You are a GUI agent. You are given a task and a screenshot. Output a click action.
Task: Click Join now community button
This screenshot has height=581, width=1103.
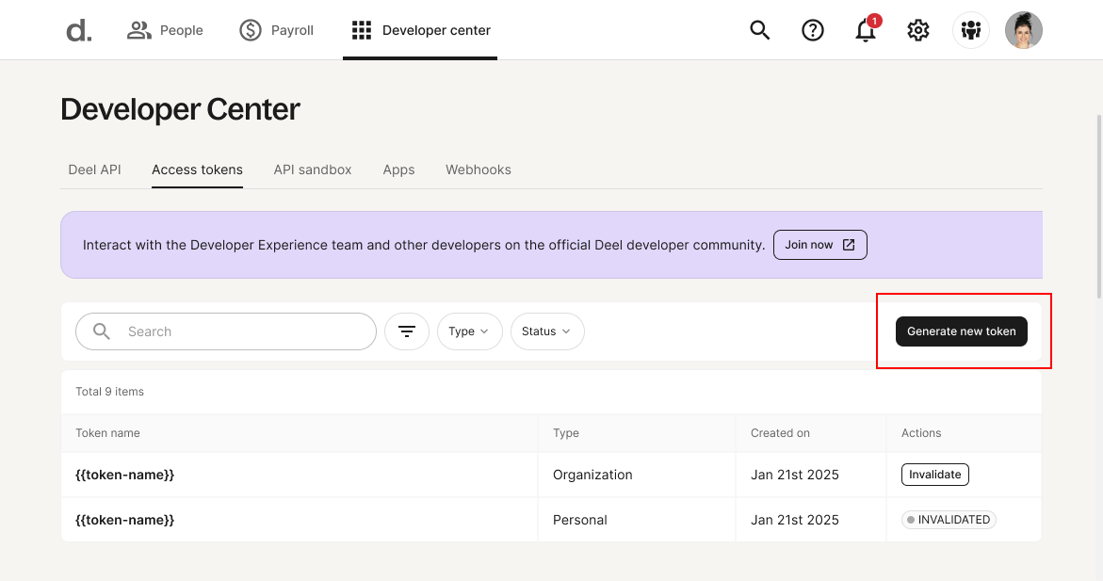point(820,245)
